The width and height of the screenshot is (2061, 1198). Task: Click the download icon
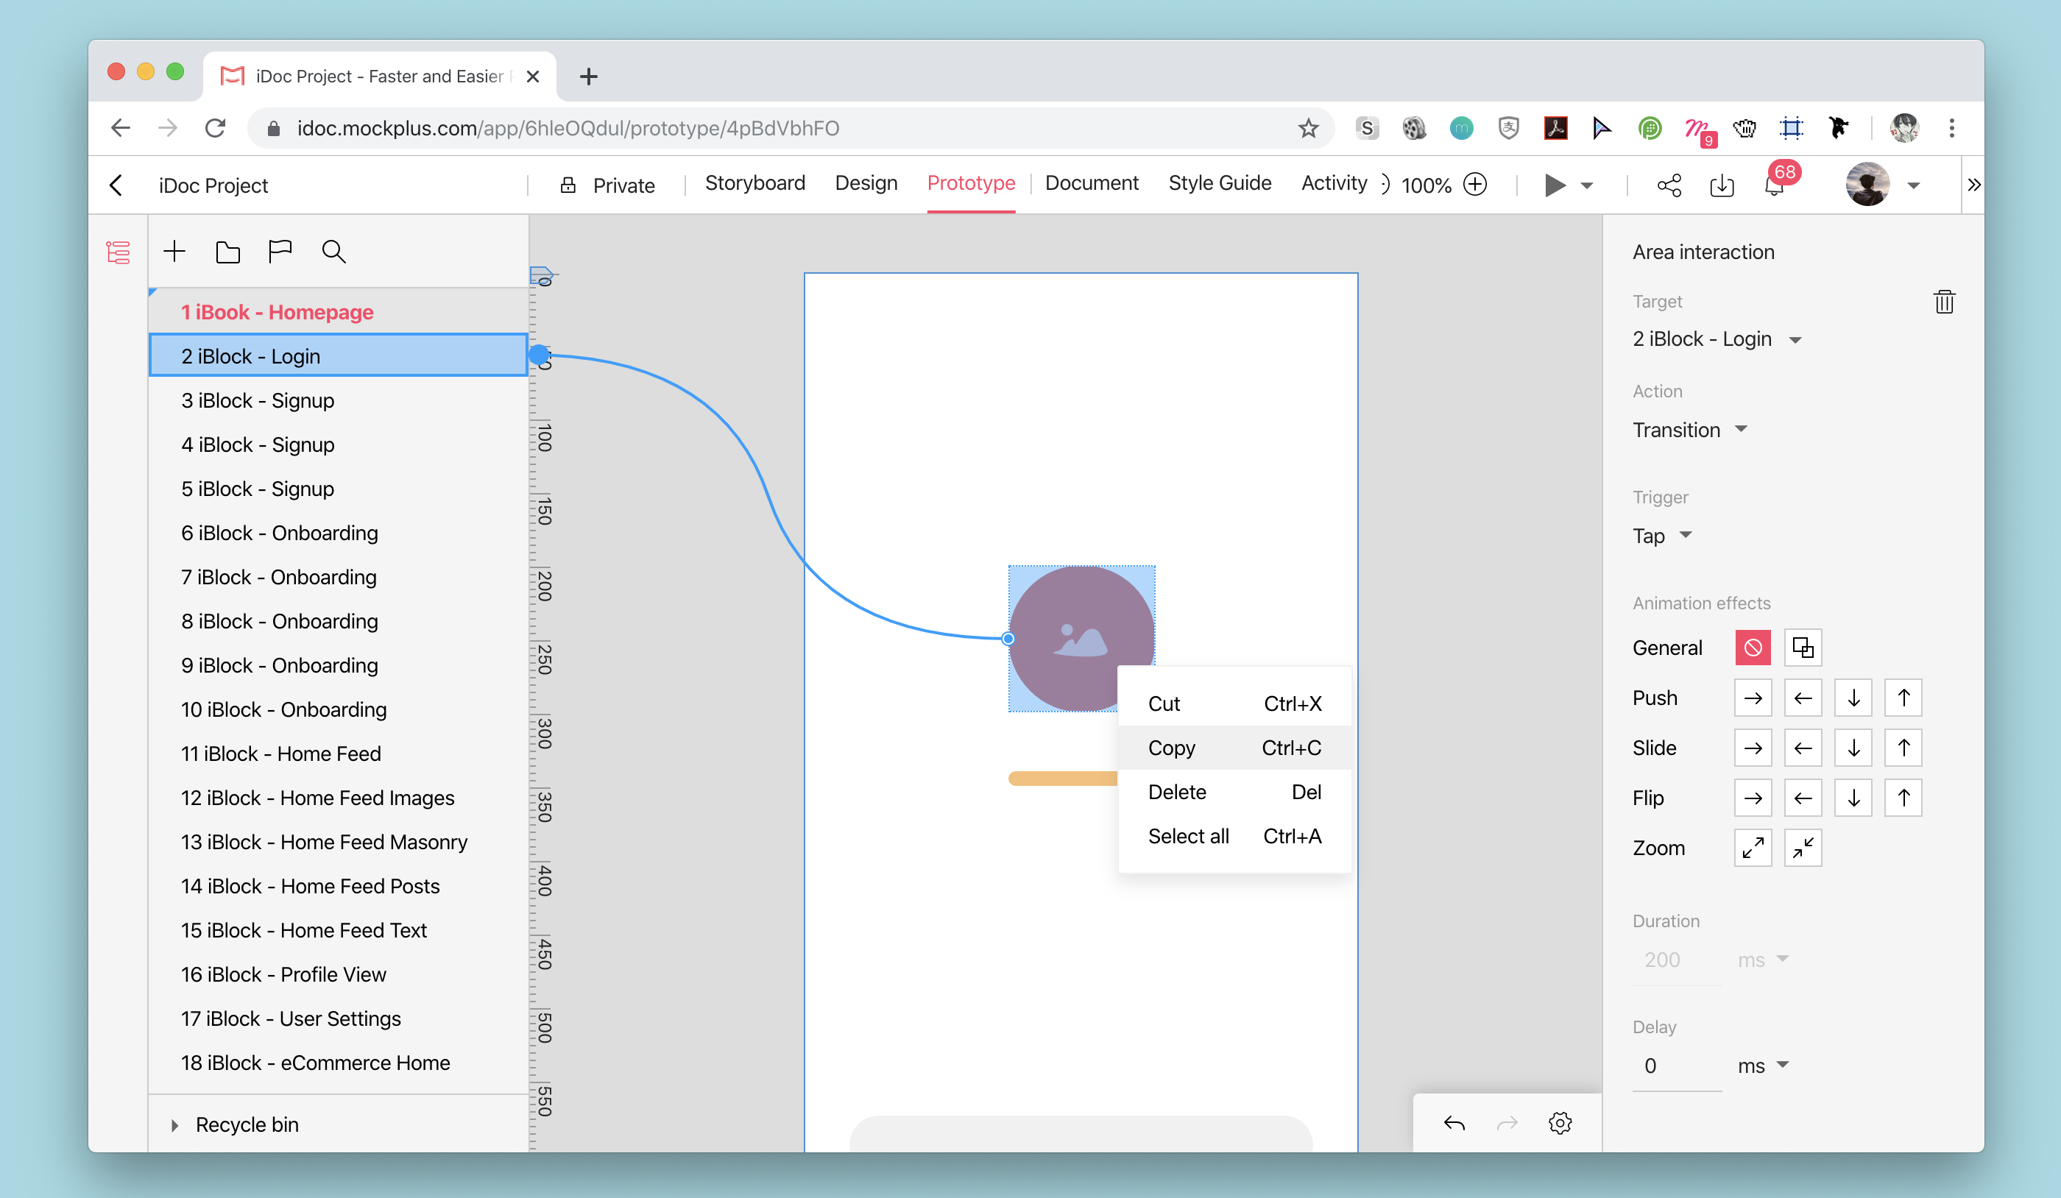pos(1722,185)
